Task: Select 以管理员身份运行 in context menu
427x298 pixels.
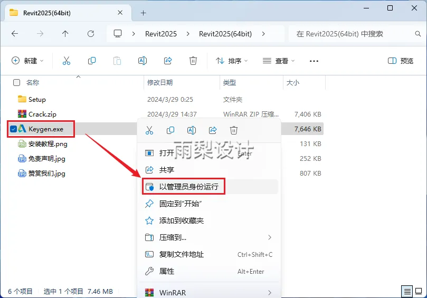Action: (209, 187)
